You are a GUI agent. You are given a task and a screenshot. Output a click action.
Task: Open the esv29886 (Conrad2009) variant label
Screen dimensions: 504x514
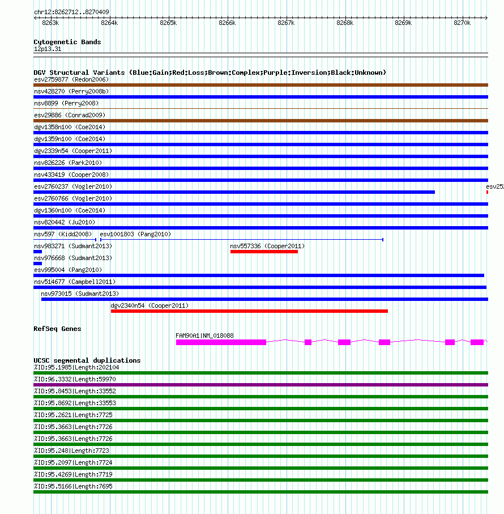(x=70, y=116)
